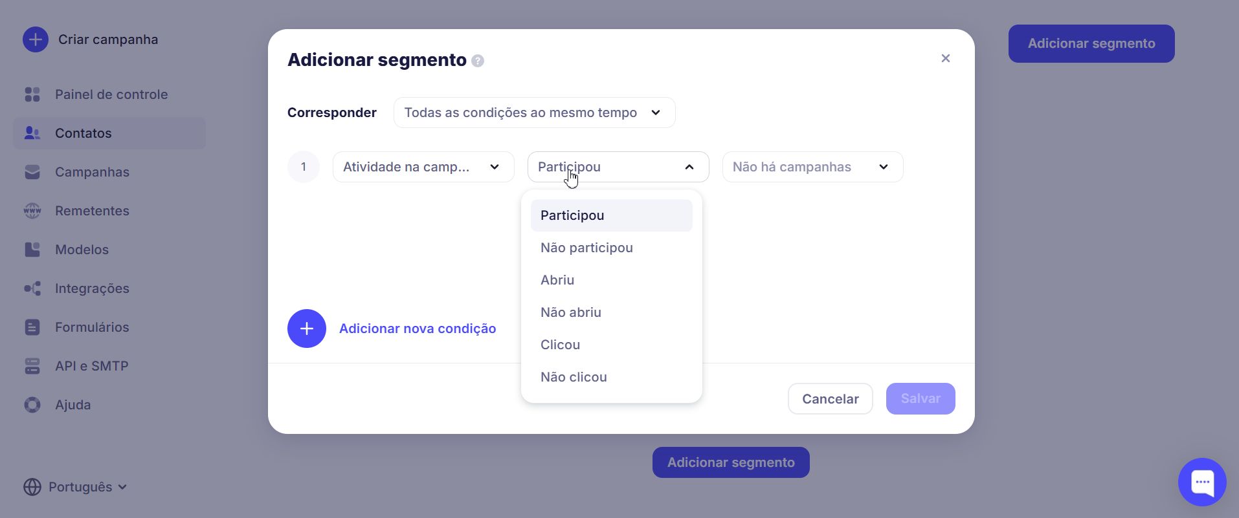Click the Formulários document icon
1239x518 pixels.
click(x=32, y=327)
